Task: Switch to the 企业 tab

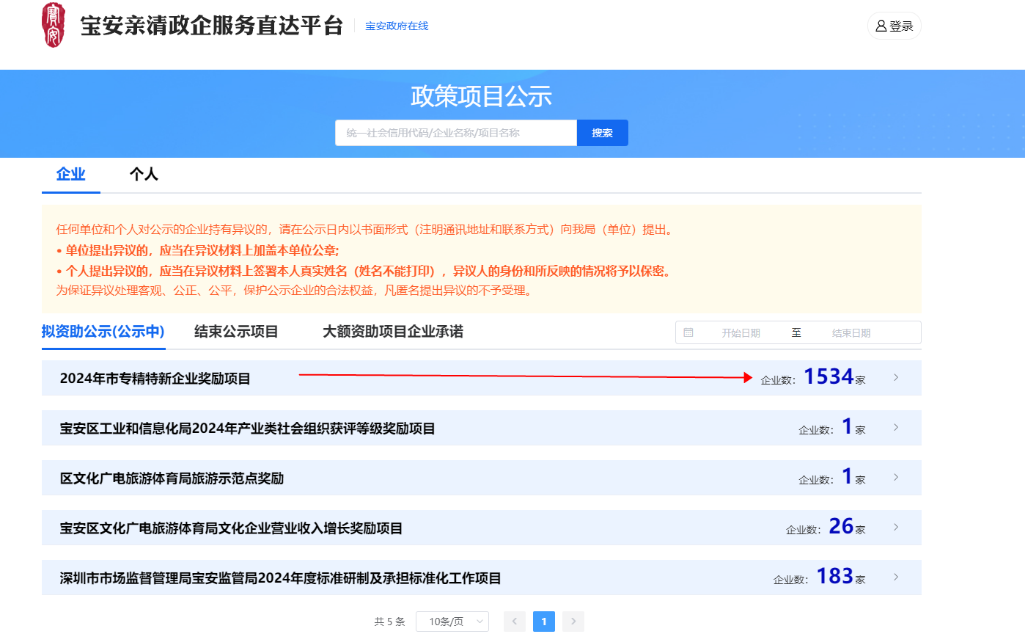Action: pyautogui.click(x=71, y=174)
